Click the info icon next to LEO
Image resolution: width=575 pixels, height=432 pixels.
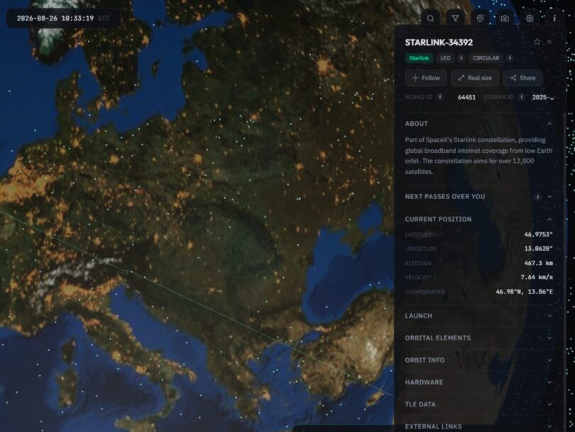(461, 58)
